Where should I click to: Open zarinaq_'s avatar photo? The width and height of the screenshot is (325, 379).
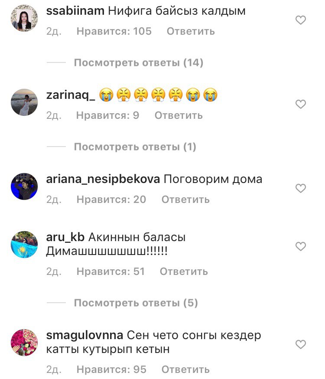[24, 102]
